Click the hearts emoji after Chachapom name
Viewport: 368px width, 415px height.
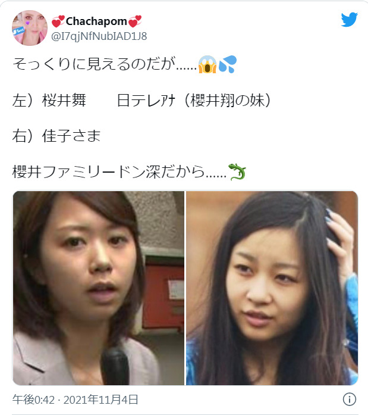[x=135, y=21]
